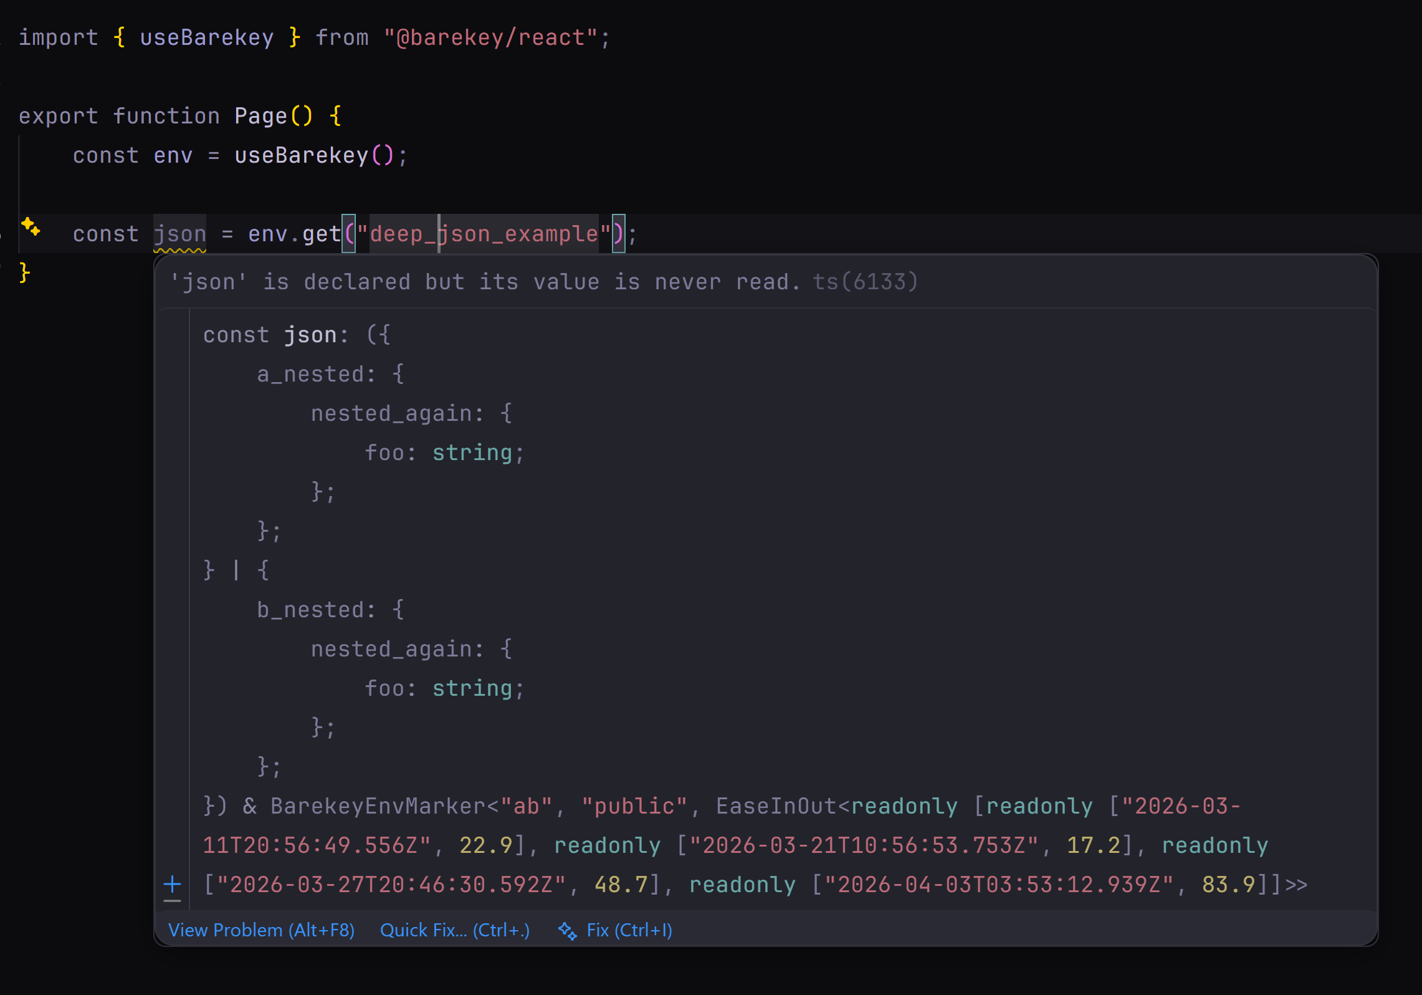The image size is (1422, 995).
Task: Click the useBarekey name in import statement
Action: point(206,38)
